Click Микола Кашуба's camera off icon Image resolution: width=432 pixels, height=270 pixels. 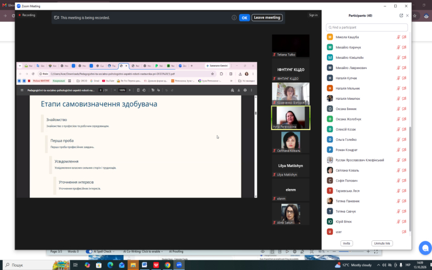tap(404, 37)
